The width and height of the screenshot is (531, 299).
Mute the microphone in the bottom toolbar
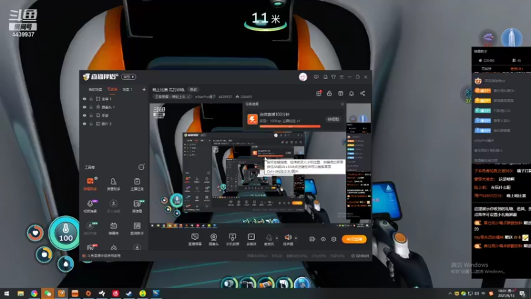point(269,239)
